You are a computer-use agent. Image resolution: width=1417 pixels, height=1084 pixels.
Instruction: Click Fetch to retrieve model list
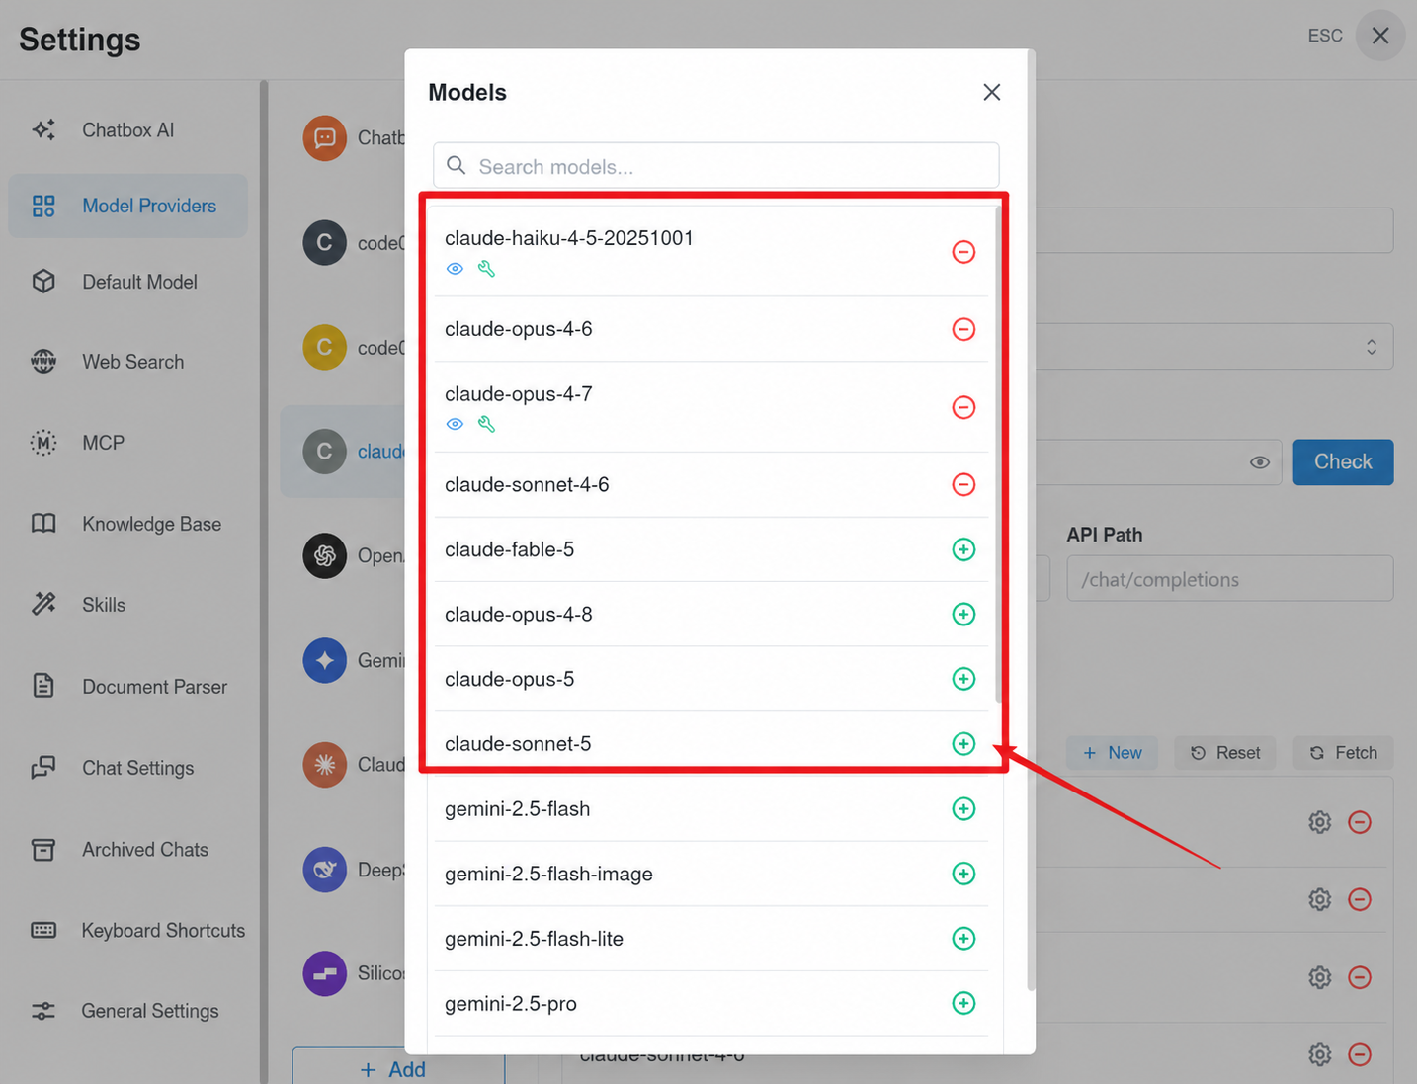coord(1344,753)
